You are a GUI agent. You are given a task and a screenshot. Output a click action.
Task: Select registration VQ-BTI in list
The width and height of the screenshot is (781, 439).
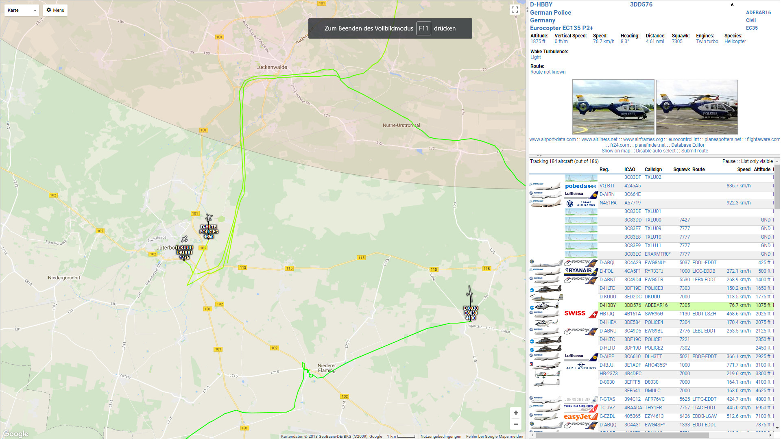pos(606,186)
